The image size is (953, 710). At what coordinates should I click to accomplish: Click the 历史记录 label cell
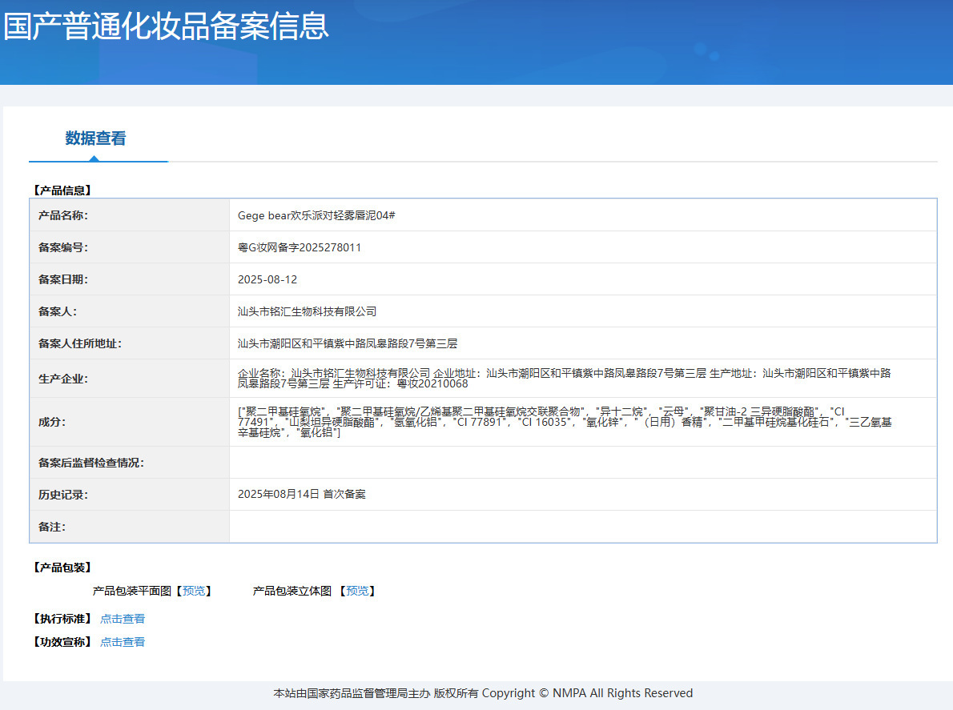(x=130, y=495)
